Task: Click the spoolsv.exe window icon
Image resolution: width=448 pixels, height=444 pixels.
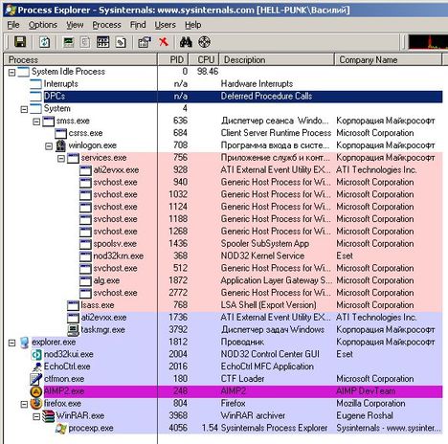Action: coord(85,244)
